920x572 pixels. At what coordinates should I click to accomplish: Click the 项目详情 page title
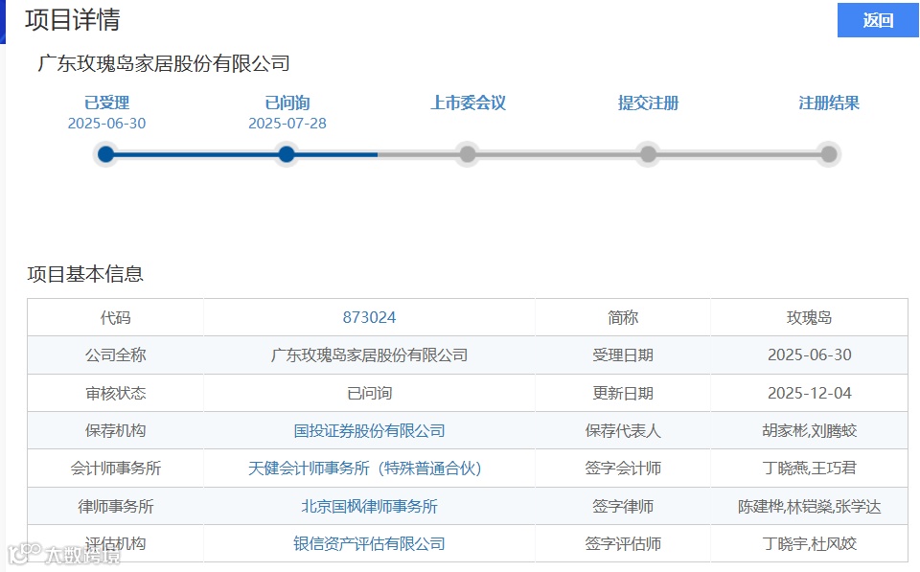73,20
